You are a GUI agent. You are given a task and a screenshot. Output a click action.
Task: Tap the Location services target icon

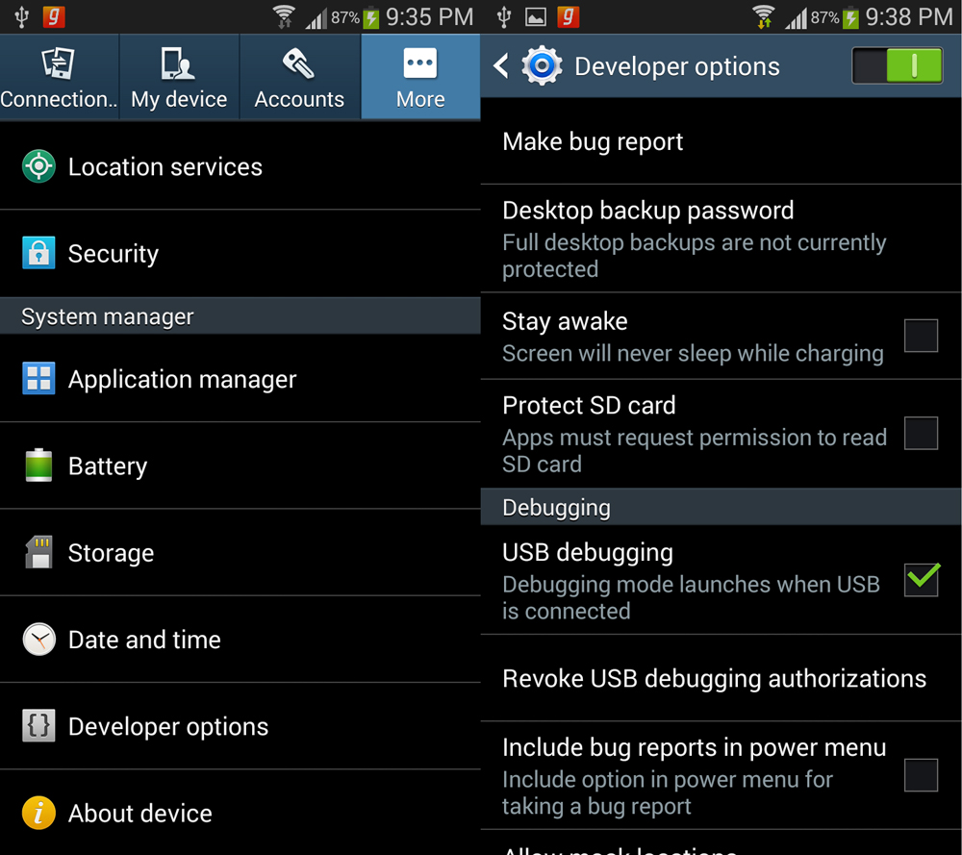38,166
